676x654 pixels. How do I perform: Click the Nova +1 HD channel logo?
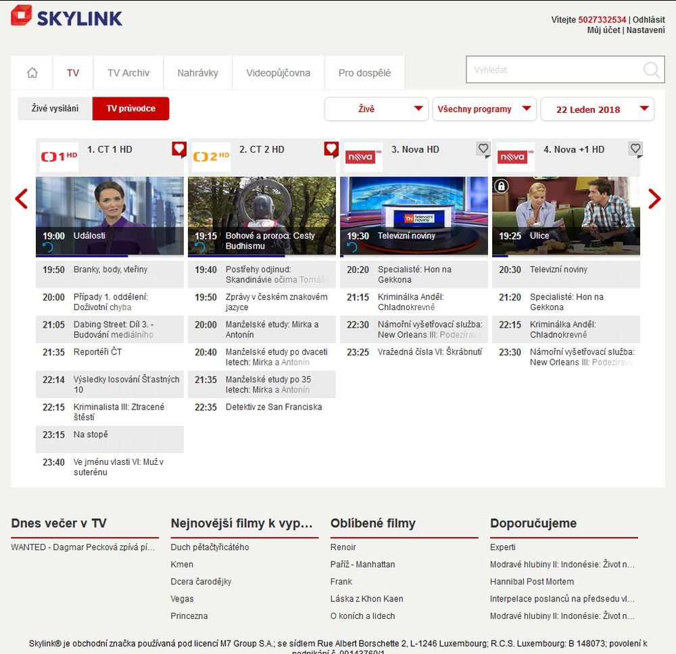516,156
